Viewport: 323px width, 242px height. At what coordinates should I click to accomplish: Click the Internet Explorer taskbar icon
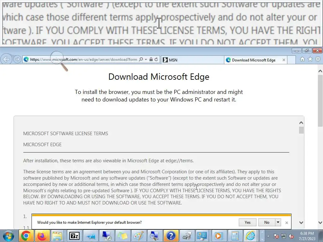point(250,236)
